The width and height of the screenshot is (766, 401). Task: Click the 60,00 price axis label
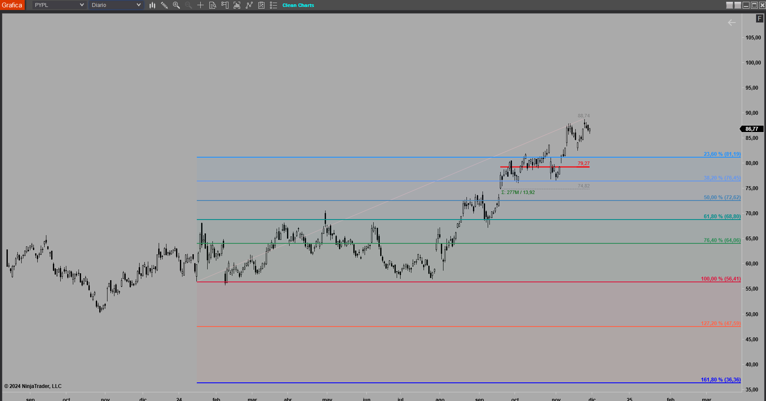752,264
